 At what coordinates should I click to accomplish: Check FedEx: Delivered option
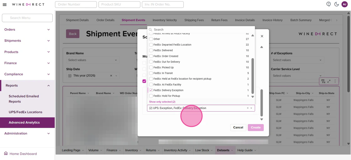coord(151,50)
